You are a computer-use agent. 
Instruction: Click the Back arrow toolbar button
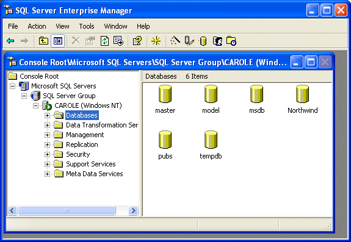click(x=10, y=41)
